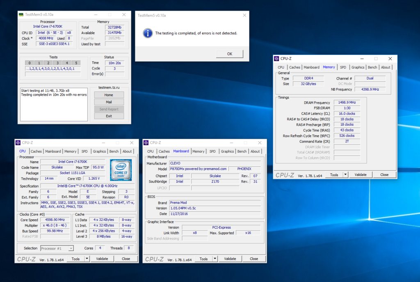The height and width of the screenshot is (282, 420).
Task: Click the Core VID 1.265 V value
Action: pos(94,179)
